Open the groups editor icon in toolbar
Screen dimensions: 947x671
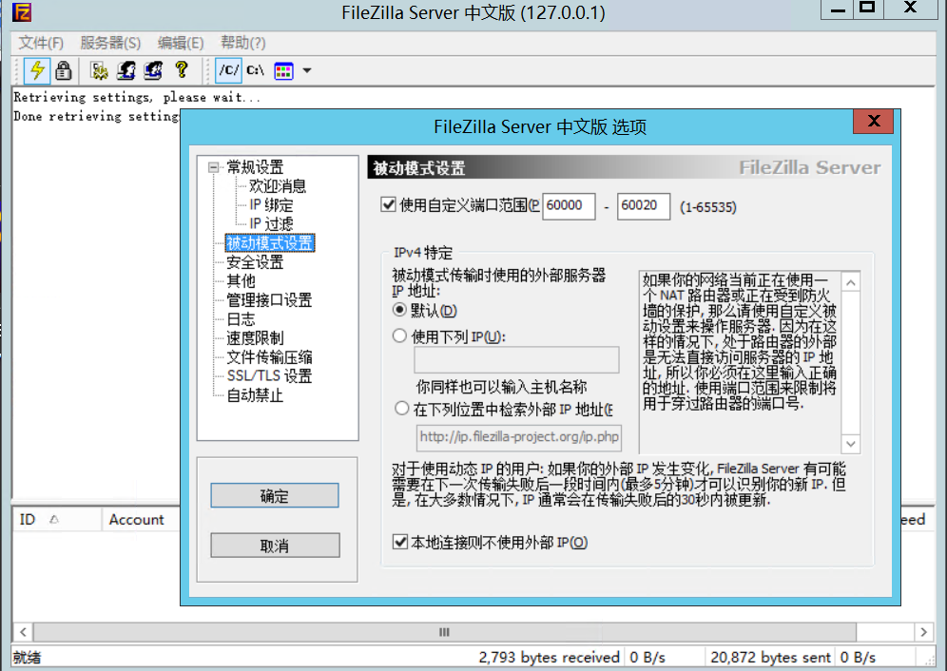pyautogui.click(x=153, y=70)
